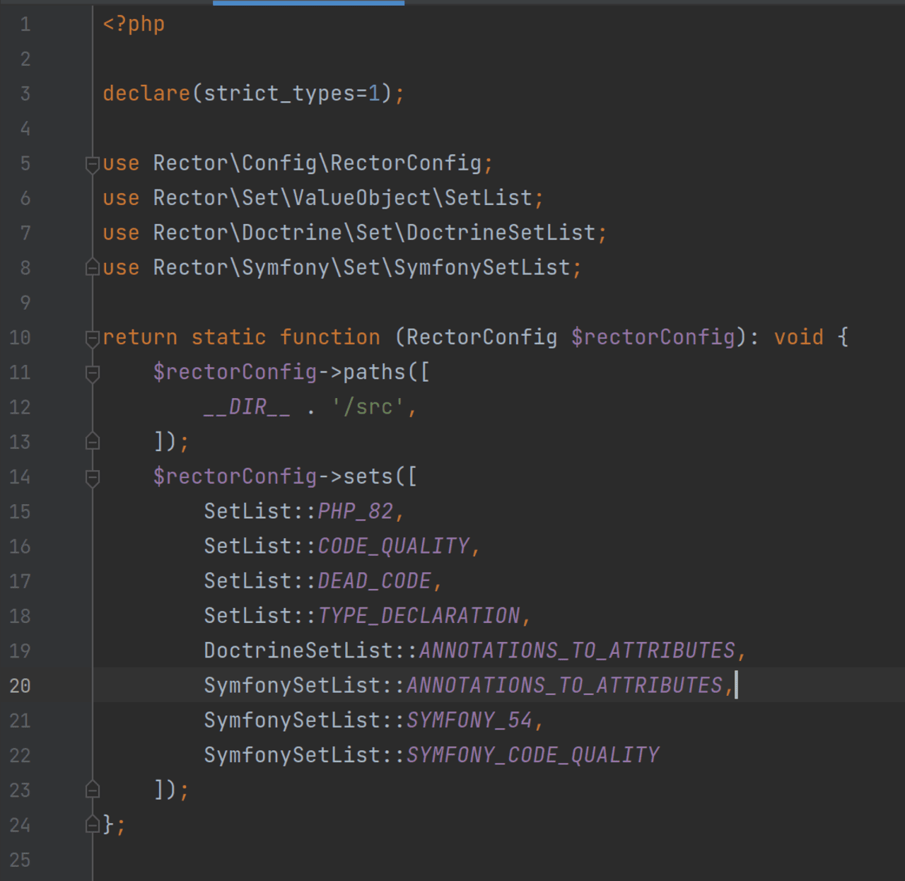Click the fold end marker on line 23

92,790
